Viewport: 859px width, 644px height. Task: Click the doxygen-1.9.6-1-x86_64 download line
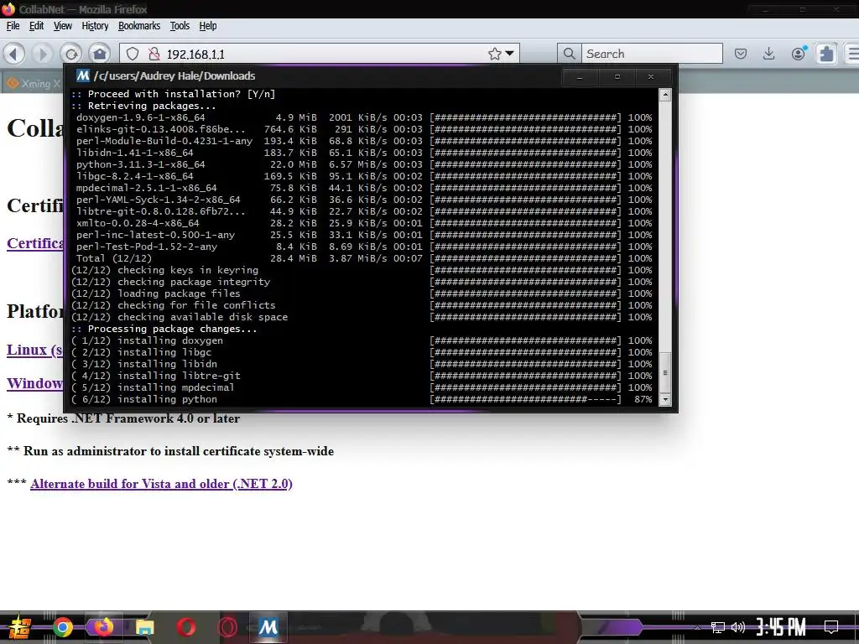[362, 117]
